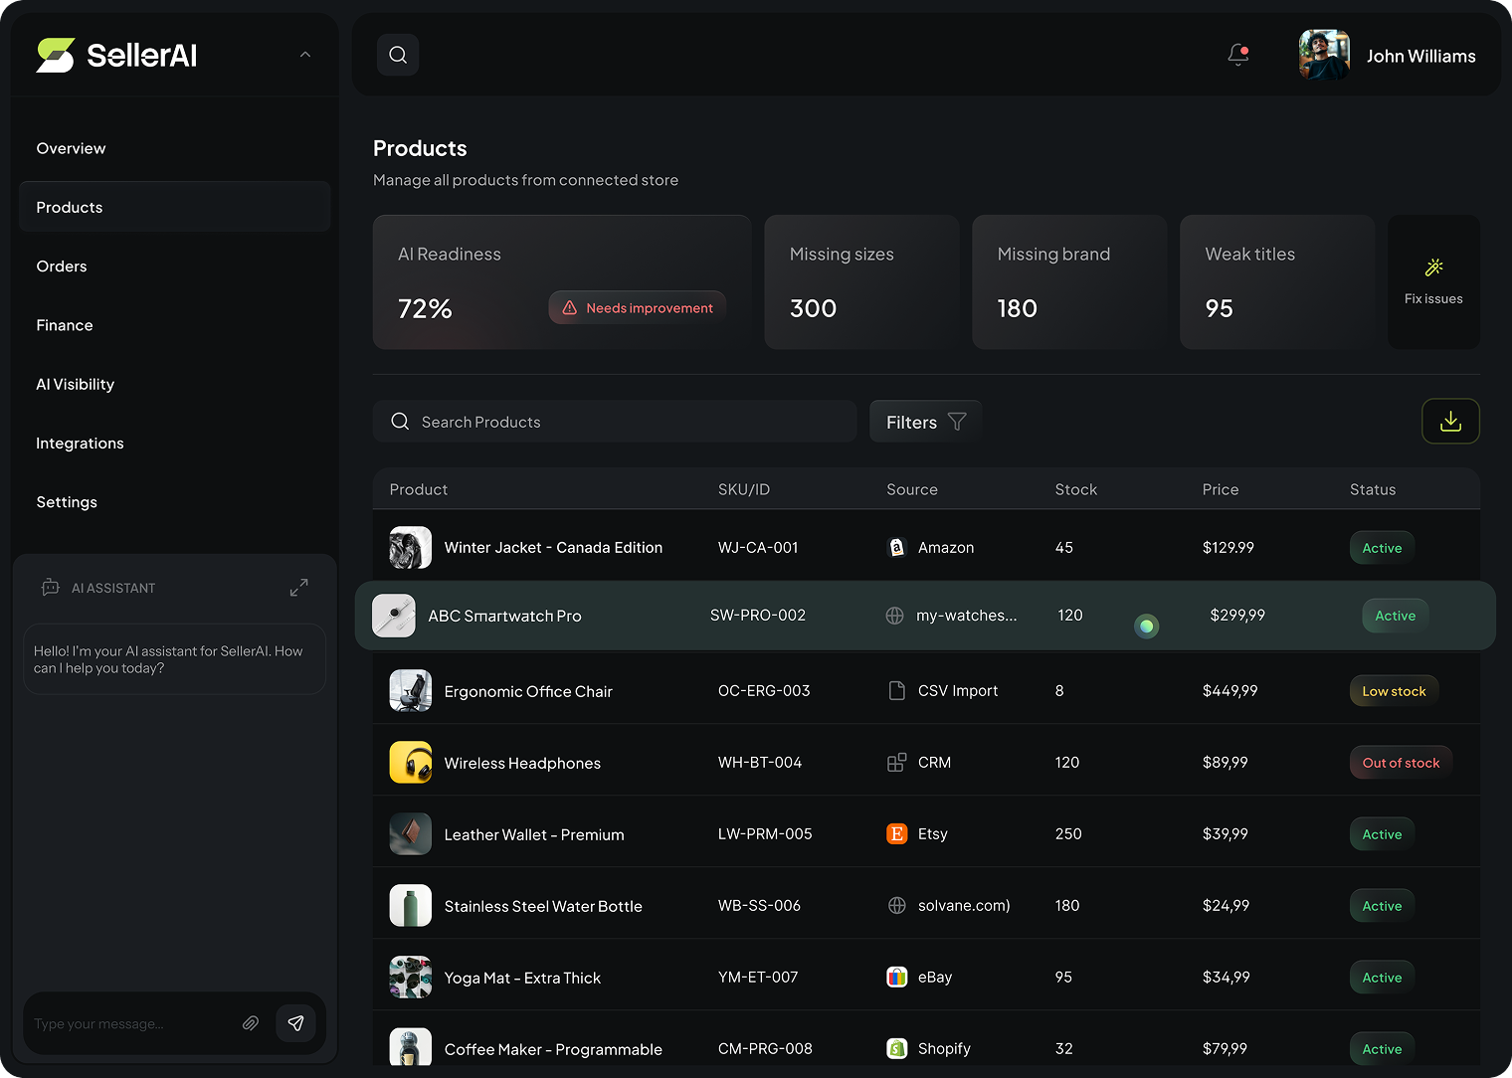Click the Search Products field

click(x=615, y=422)
